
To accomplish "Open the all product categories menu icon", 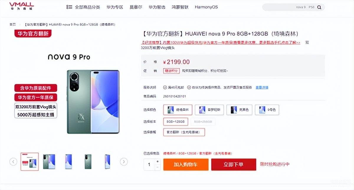I will [x=69, y=7].
